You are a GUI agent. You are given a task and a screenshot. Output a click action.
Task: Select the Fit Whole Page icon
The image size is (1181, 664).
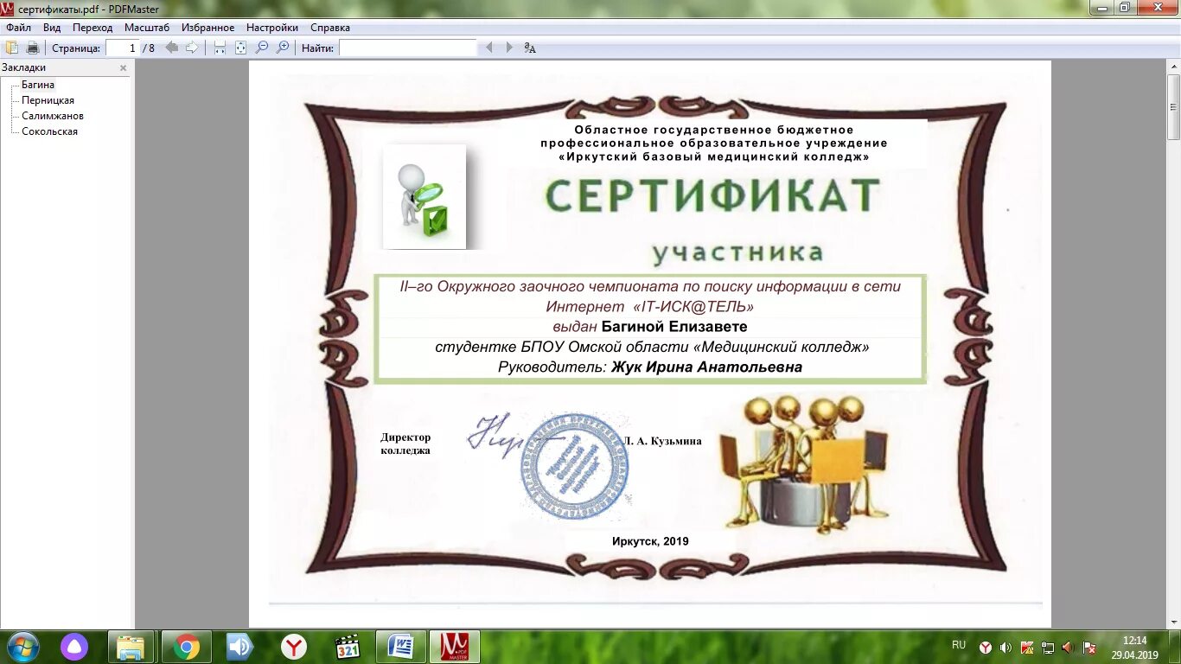239,48
